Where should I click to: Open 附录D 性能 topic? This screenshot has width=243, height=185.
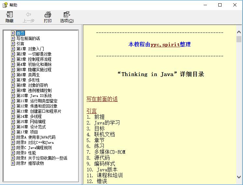coord(26,153)
